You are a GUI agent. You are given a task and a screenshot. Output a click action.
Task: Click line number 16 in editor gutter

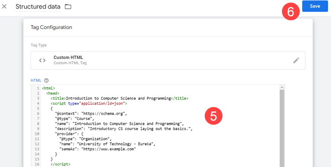37,164
